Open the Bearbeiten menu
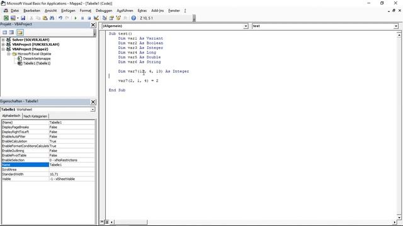 coord(32,11)
